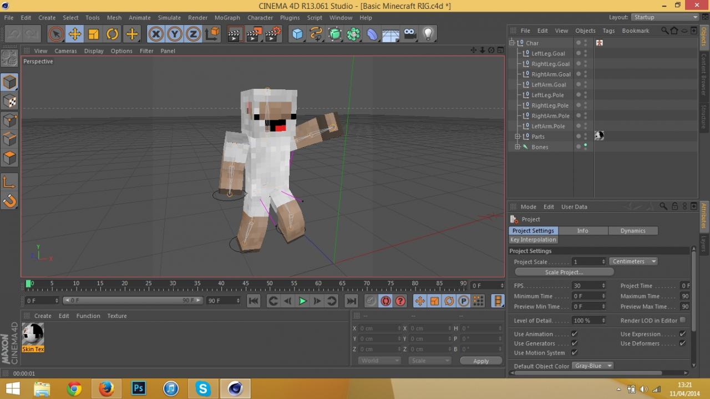Open the MoGraph menu
This screenshot has height=399, width=710.
[227, 17]
